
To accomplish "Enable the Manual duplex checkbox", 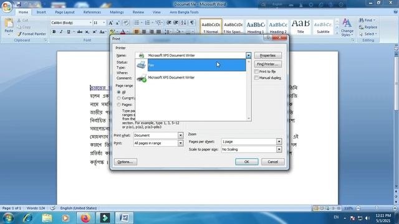I will tap(256, 78).
